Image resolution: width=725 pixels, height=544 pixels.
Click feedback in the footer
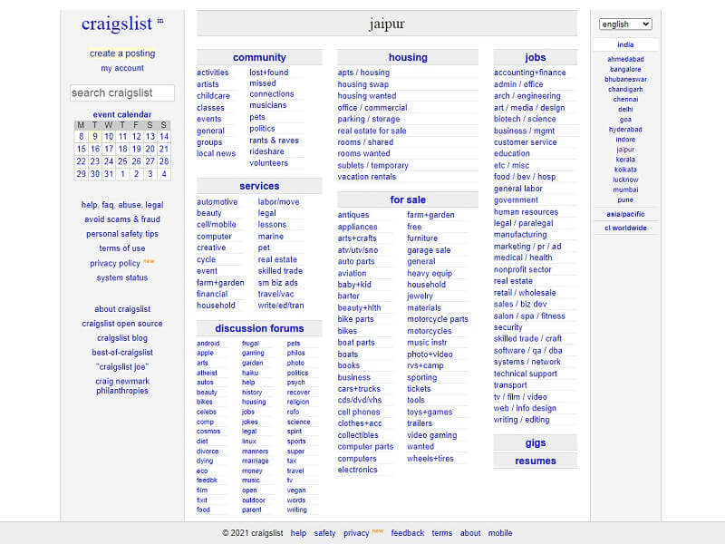(407, 533)
